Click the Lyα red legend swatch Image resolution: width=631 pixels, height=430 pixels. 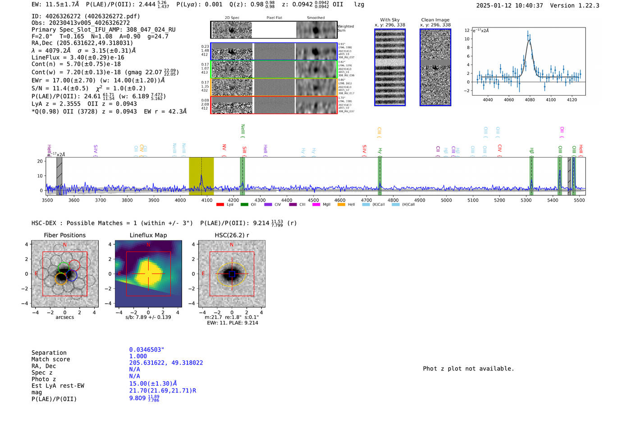220,205
